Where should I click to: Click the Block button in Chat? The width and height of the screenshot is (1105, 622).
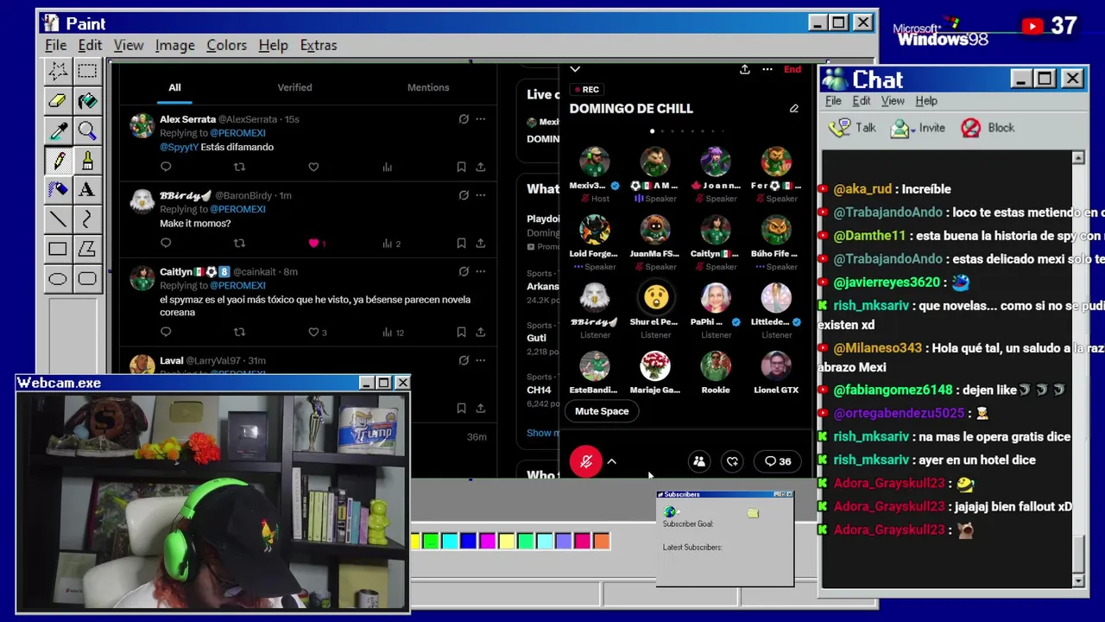tap(988, 128)
